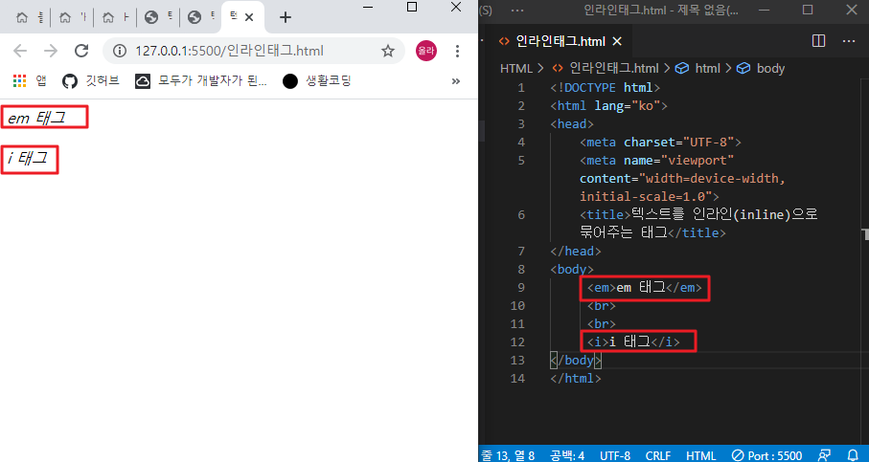
Task: Go forward in Chrome
Action: pos(51,51)
